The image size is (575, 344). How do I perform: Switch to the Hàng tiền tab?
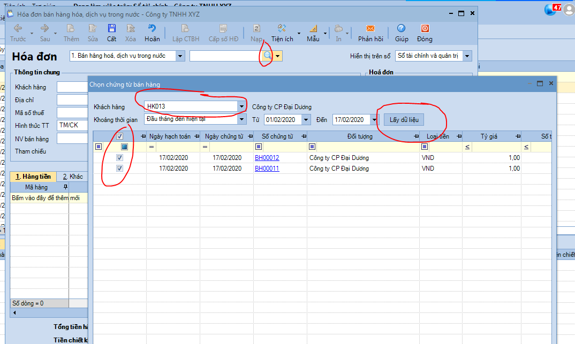tap(32, 176)
